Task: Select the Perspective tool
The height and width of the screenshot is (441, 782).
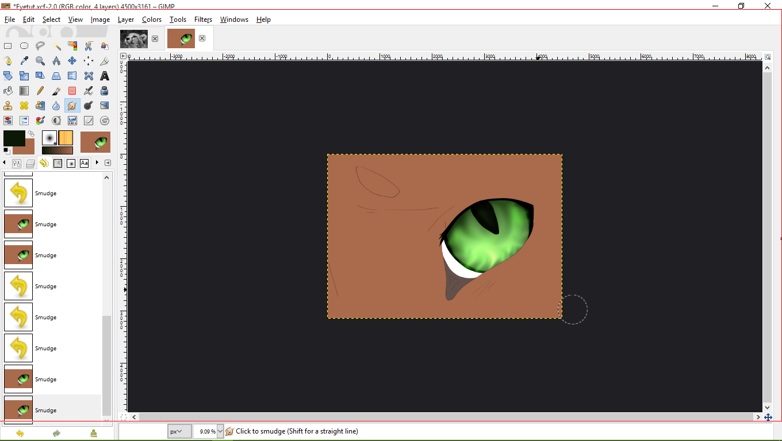Action: coord(56,76)
